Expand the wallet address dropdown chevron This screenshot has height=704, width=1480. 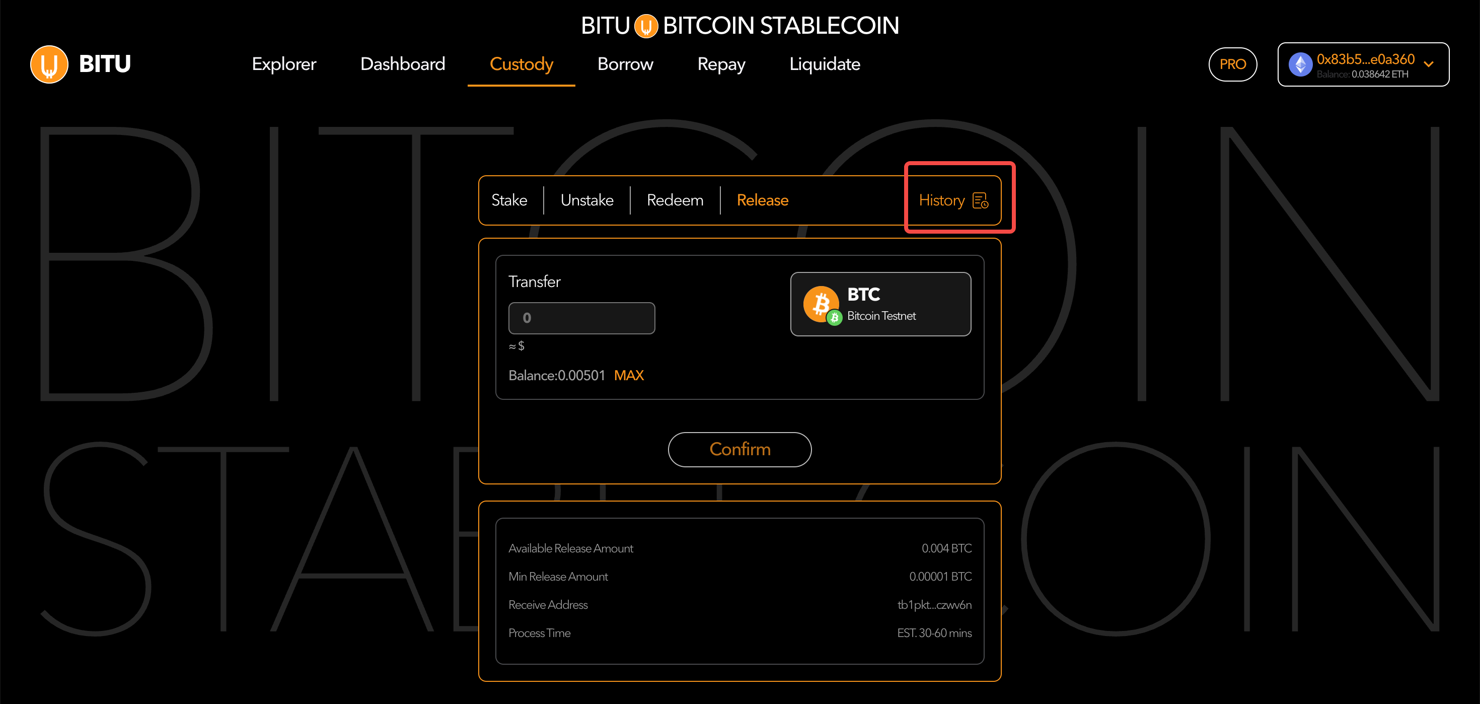pos(1429,64)
